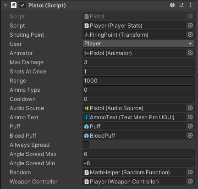
Task: Click object picker for Animator field
Action: [190, 53]
